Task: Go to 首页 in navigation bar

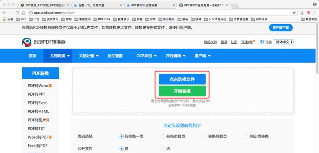Action: pos(33,56)
